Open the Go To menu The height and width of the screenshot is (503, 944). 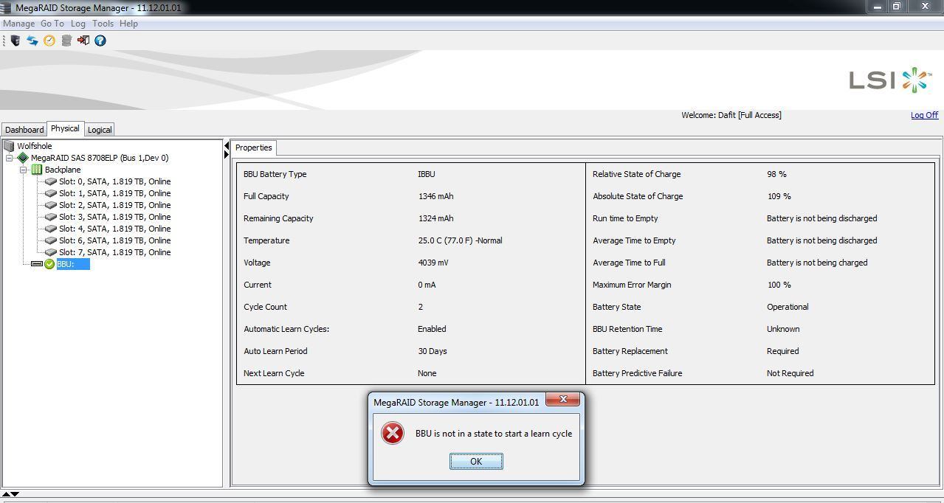pyautogui.click(x=52, y=24)
